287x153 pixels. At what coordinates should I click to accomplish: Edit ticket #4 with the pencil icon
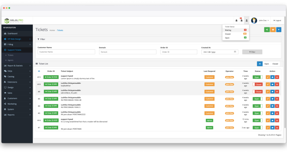point(268,106)
